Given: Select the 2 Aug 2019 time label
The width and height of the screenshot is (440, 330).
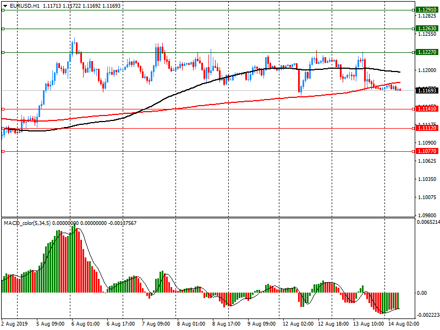Looking at the screenshot, I should (15, 324).
